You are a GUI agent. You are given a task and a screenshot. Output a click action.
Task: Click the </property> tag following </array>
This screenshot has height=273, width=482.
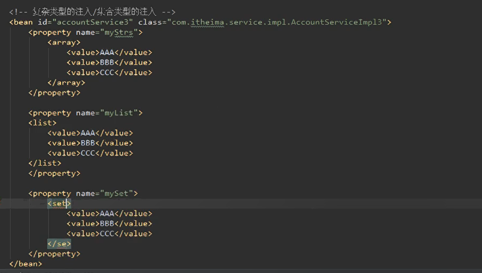55,93
